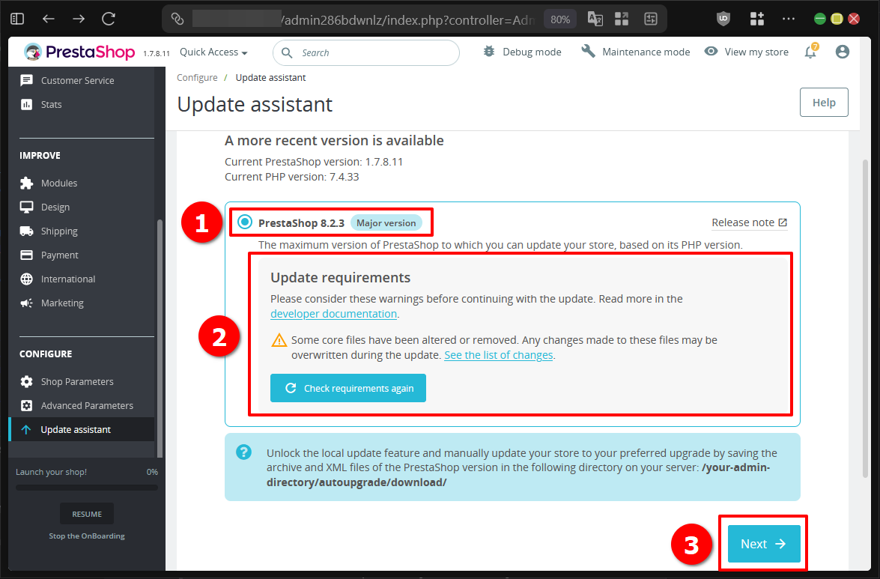Open View my store via the eye icon
Screen dimensions: 880x579
tap(710, 51)
